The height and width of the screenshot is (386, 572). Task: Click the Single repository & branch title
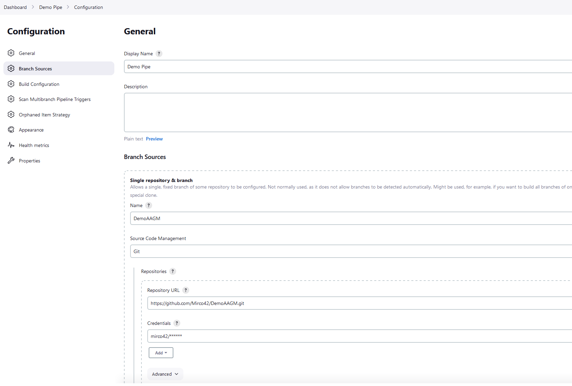[x=161, y=180]
